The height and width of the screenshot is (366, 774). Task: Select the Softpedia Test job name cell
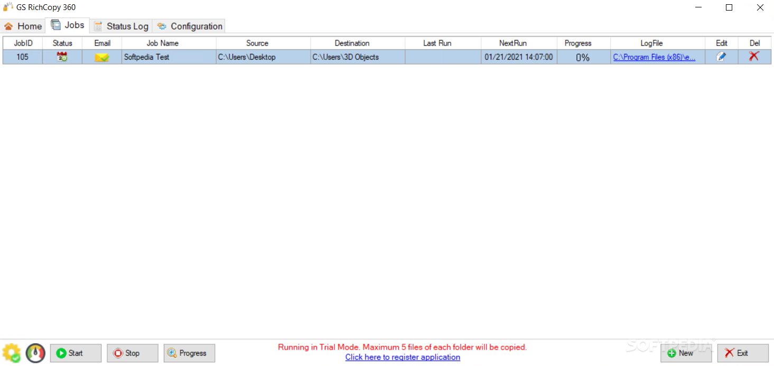(169, 57)
